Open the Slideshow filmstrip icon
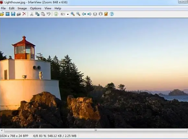This screenshot has width=188, height=139. coord(7,14)
